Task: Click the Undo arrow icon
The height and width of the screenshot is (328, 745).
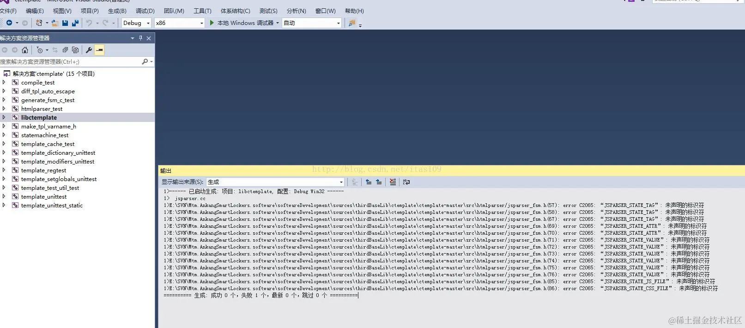Action: [x=89, y=23]
